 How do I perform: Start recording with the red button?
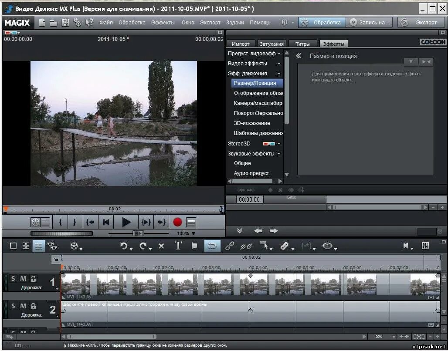click(x=177, y=222)
